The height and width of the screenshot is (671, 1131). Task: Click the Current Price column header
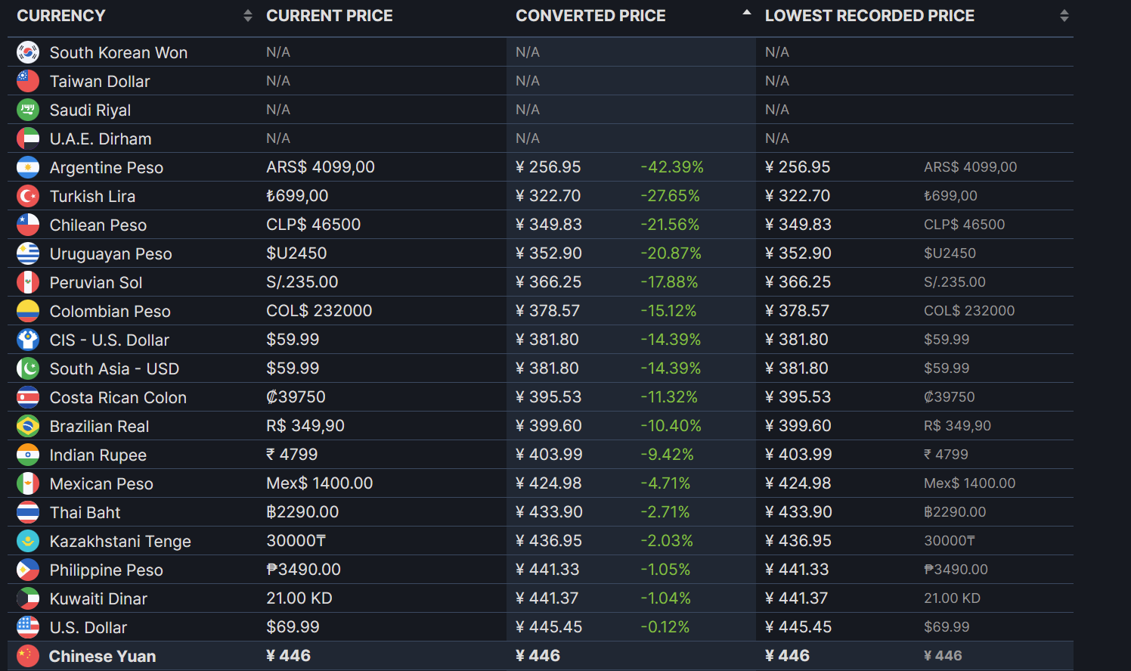click(330, 16)
